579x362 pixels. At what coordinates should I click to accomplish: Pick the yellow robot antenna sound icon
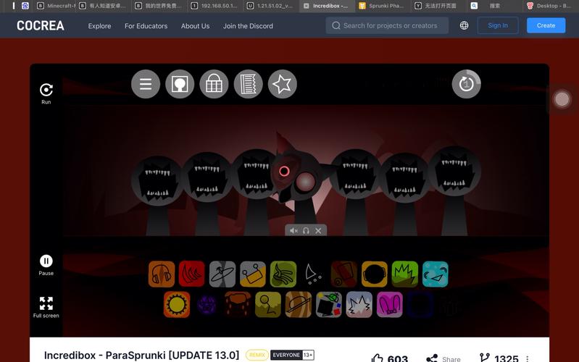pyautogui.click(x=253, y=274)
